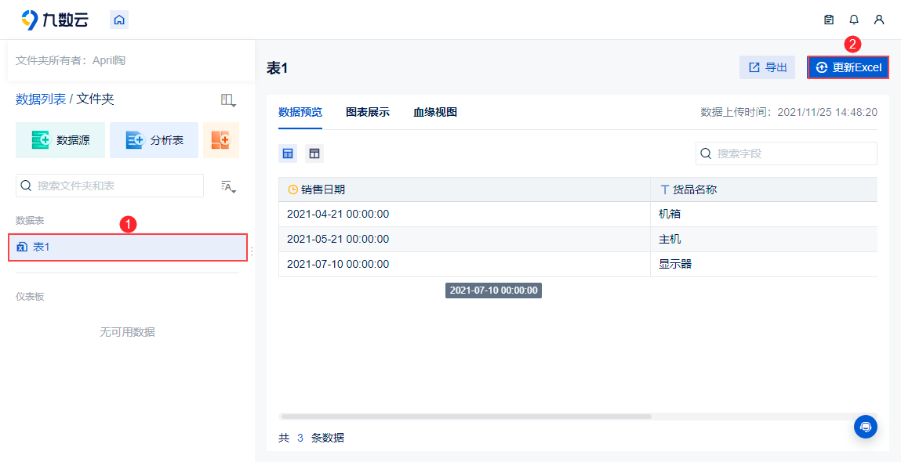Screen dimensions: 901x462
Task: Open the sort order dropdown icon
Action: pyautogui.click(x=229, y=186)
